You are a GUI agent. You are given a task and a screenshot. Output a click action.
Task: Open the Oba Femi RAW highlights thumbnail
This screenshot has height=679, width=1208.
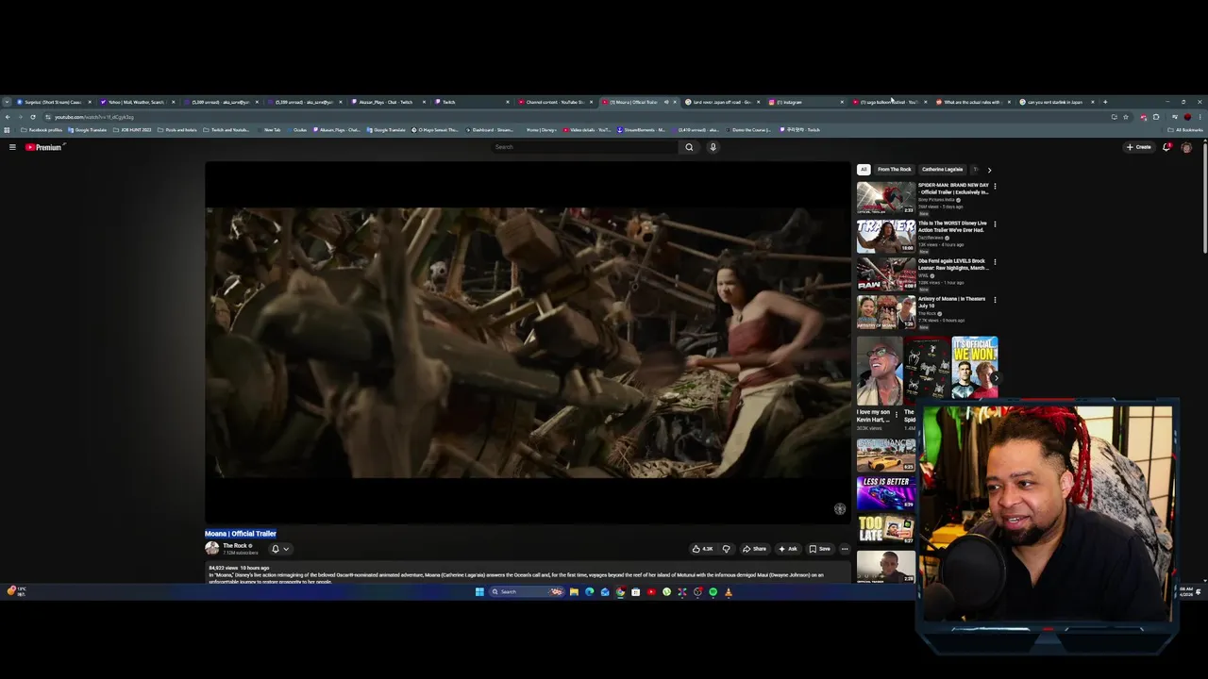pyautogui.click(x=885, y=273)
